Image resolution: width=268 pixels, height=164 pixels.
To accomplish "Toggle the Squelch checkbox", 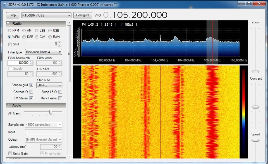I will tap(10, 68).
